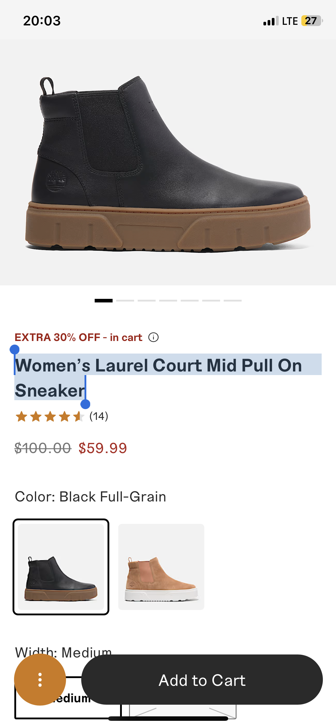Add the sneaker to cart

coord(202,680)
